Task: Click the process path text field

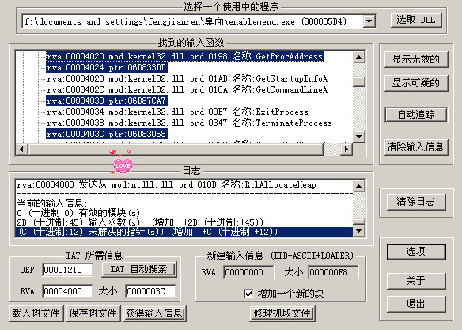Action: point(193,21)
